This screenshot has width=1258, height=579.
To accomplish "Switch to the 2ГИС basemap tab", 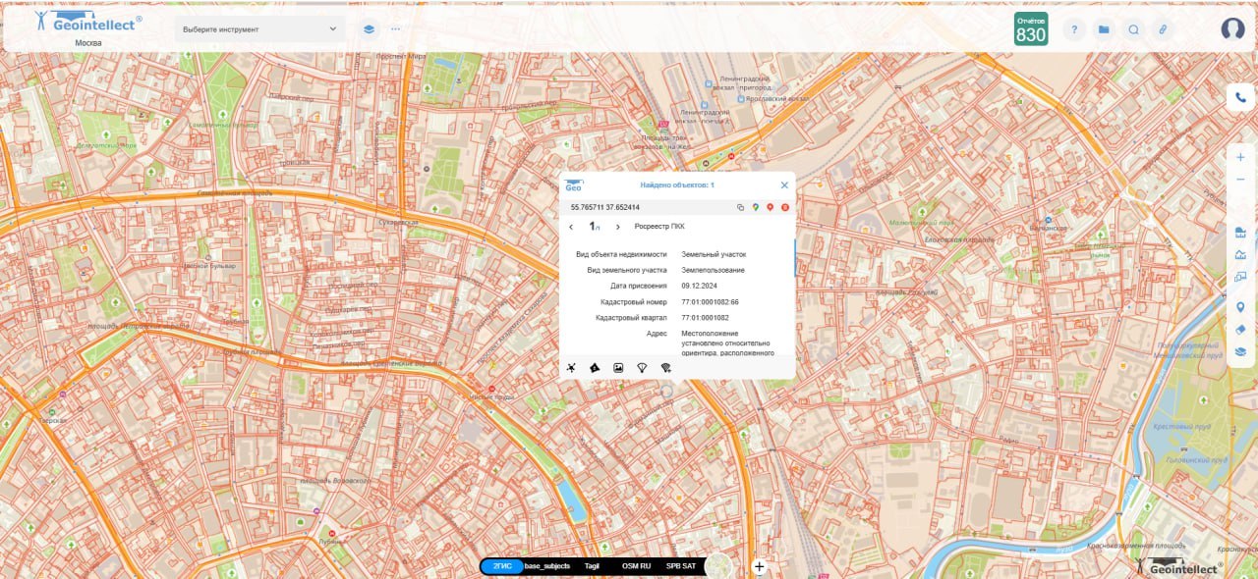I will [x=502, y=566].
